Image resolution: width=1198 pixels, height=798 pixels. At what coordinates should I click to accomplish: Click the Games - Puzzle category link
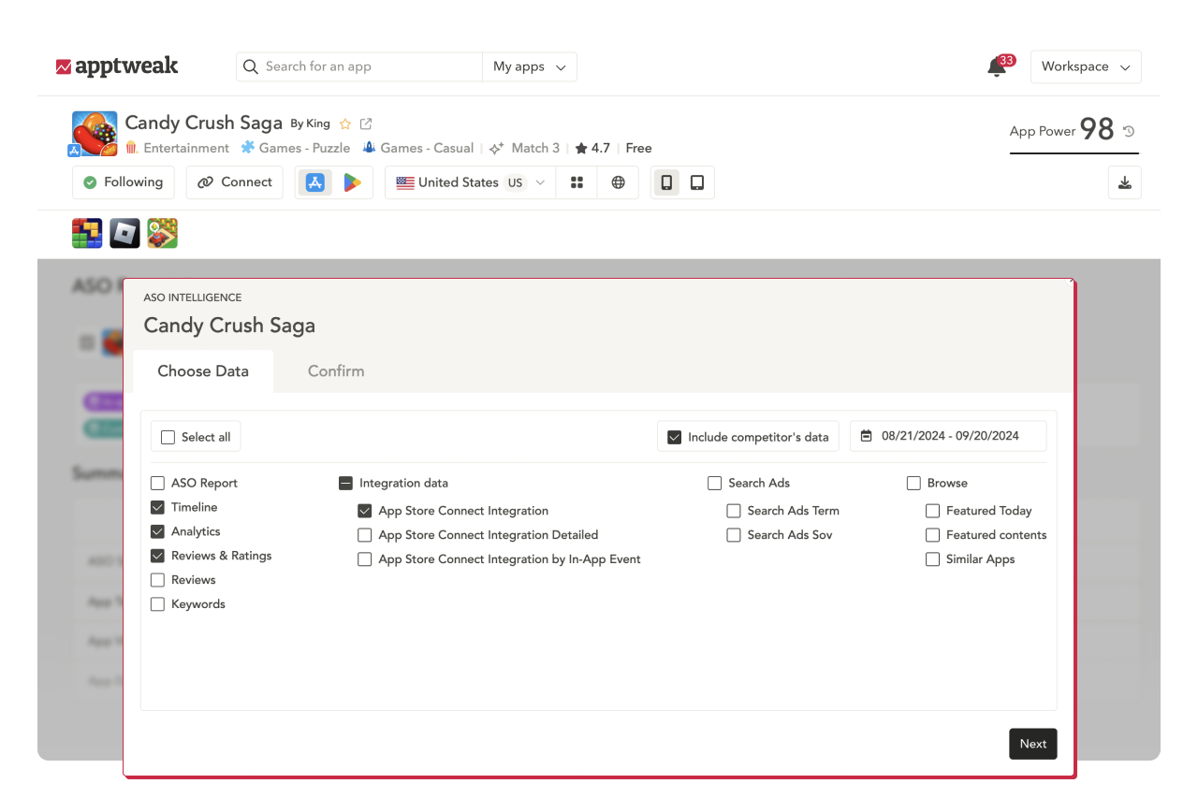click(304, 148)
